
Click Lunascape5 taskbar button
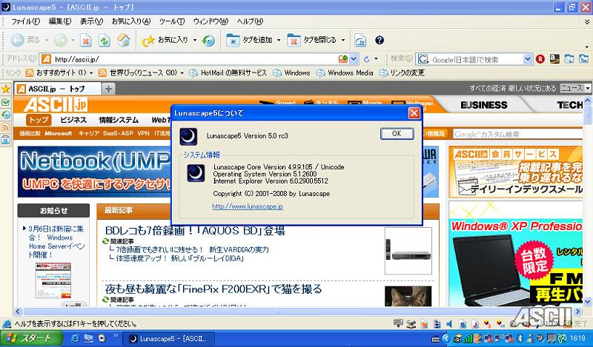[170, 339]
